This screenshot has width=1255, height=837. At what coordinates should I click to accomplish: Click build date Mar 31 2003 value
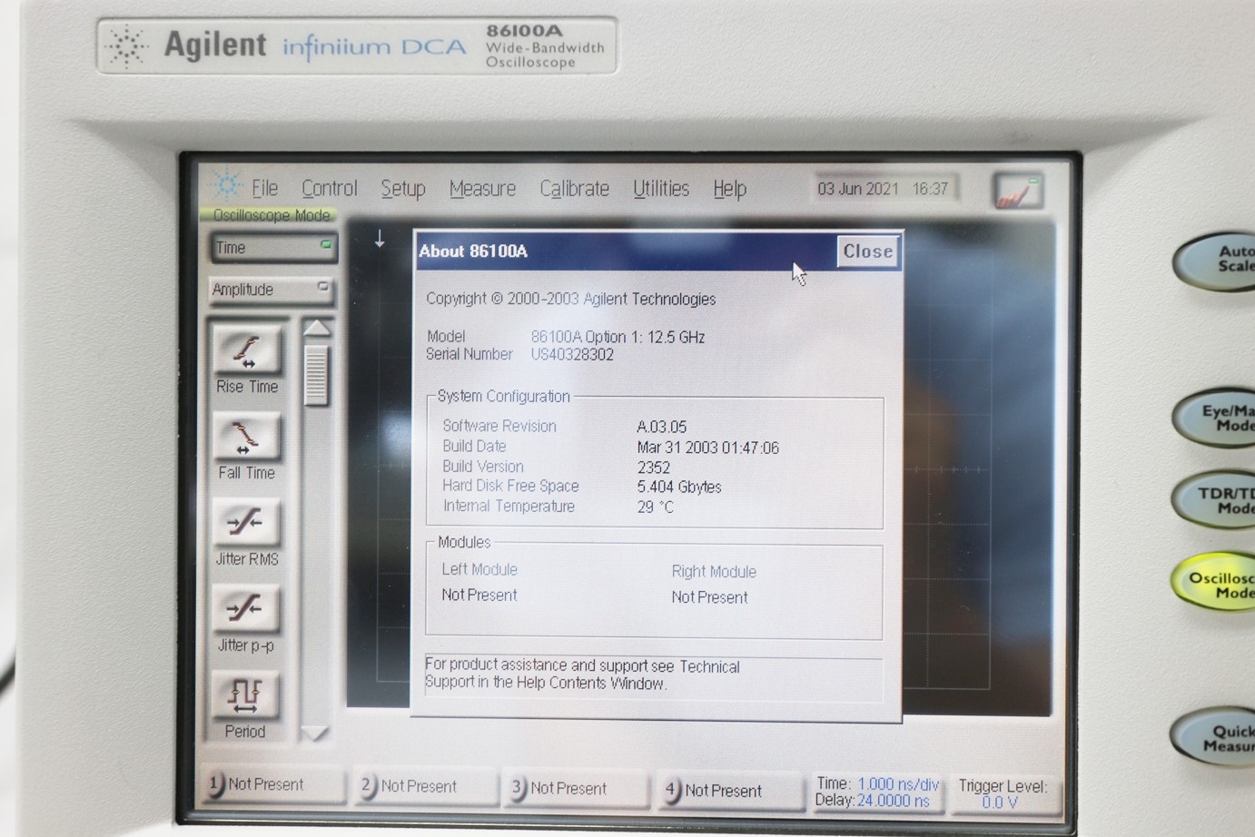[708, 448]
